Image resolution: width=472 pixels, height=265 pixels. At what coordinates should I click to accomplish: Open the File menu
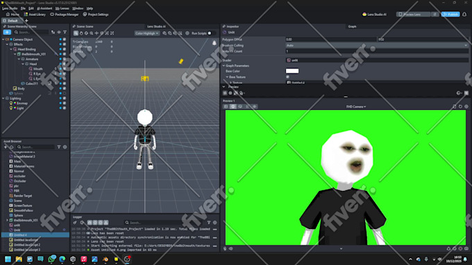tap(23, 8)
